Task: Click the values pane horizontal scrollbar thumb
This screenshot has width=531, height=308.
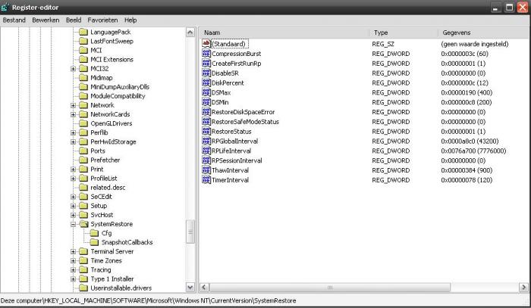Action: point(330,288)
